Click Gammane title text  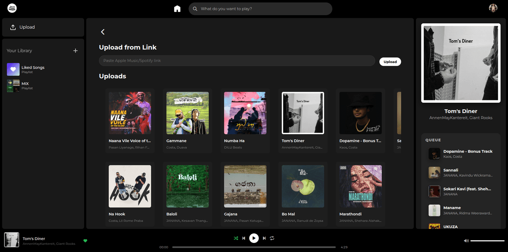pyautogui.click(x=177, y=141)
